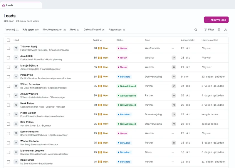Click SV assignee badge in Martijn Dijkstra row

(174, 67)
